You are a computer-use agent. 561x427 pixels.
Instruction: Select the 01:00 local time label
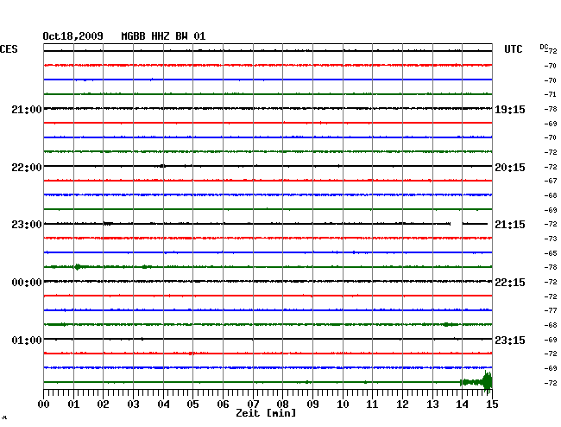(x=27, y=340)
